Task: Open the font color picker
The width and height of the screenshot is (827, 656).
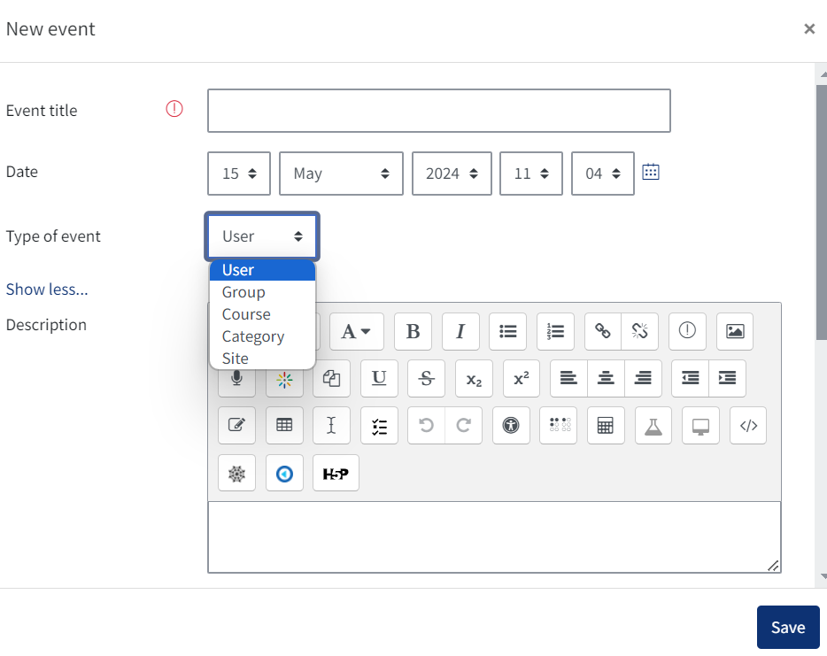Action: [x=357, y=332]
